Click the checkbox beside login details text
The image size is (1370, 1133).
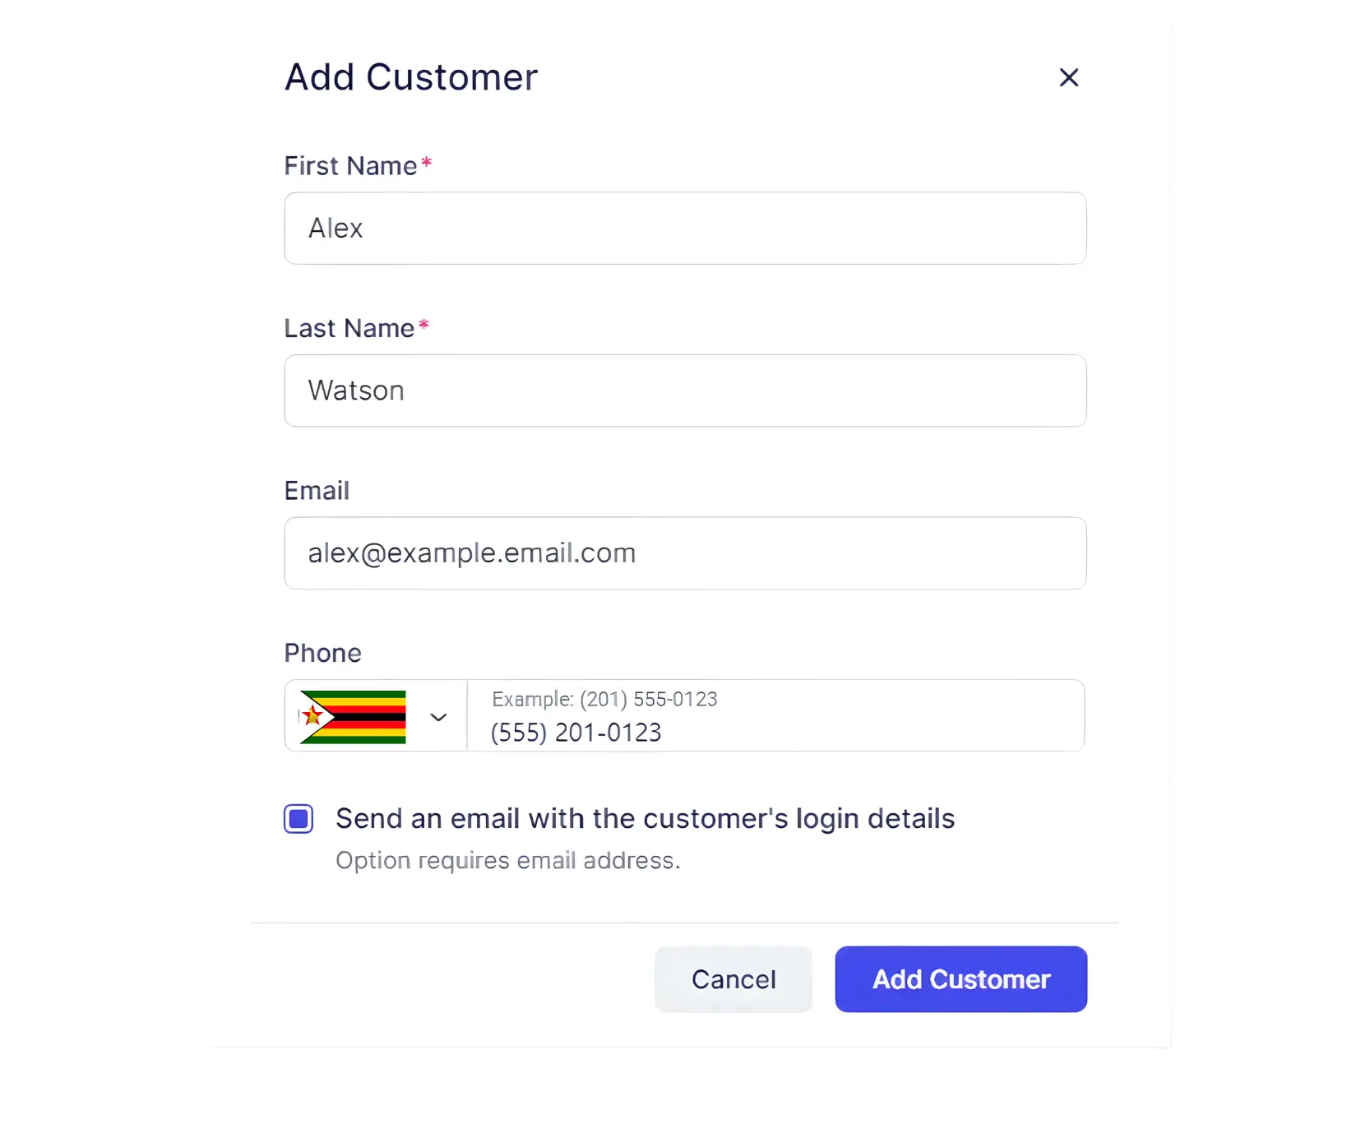298,818
